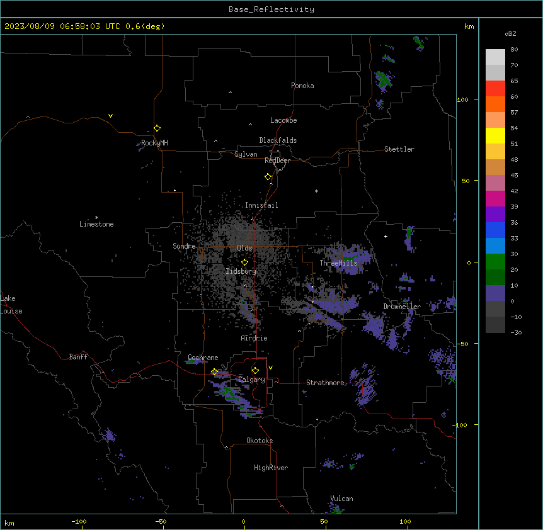Select the Didsbury map label
543x530 pixels.
click(x=241, y=271)
